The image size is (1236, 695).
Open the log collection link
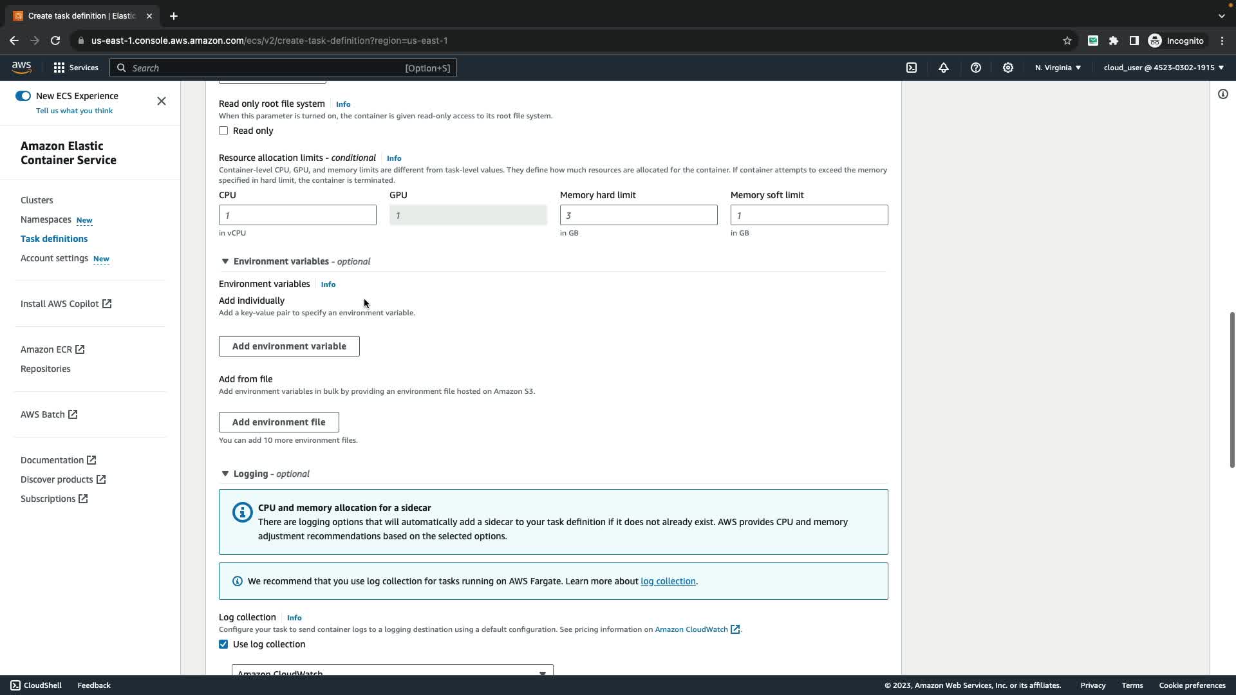(668, 581)
